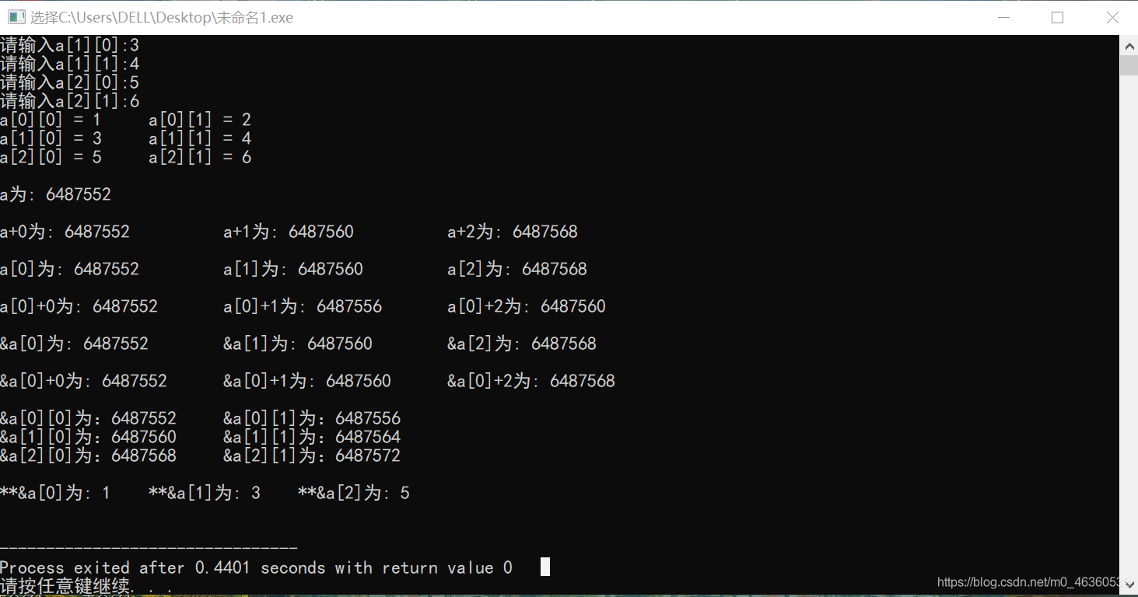
Task: Click the text 'a[1]为: 6487560'
Action: [x=293, y=269]
